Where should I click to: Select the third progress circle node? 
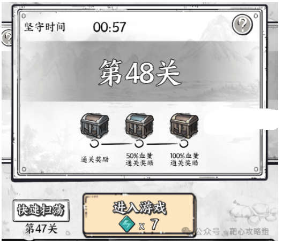click(x=184, y=144)
